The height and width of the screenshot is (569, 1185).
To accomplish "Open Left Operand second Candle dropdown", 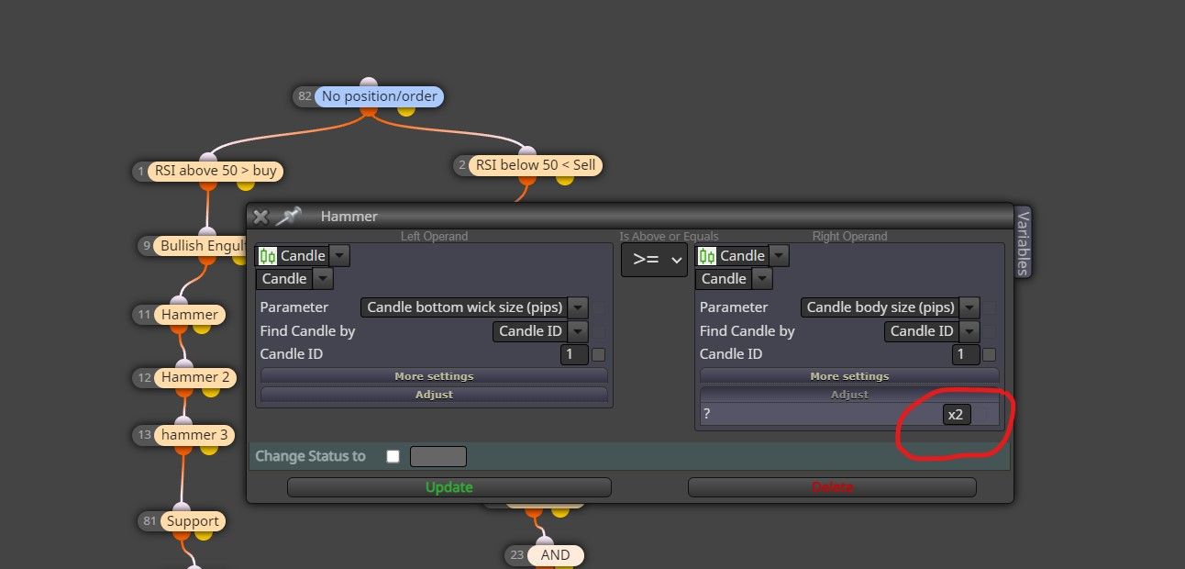I will click(x=323, y=278).
